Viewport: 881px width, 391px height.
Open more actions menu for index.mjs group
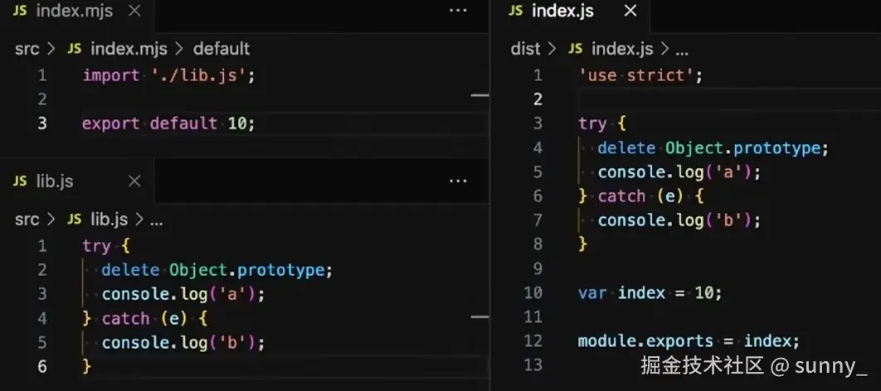[458, 11]
